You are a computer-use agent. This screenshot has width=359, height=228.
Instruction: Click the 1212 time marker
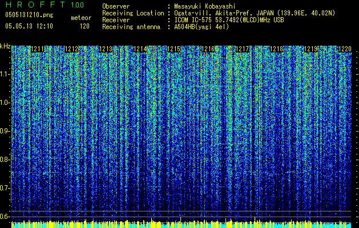[72, 49]
